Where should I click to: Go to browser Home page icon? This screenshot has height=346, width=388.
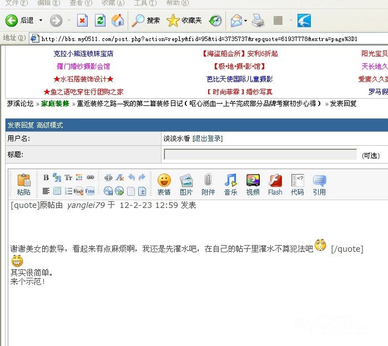coord(118,21)
